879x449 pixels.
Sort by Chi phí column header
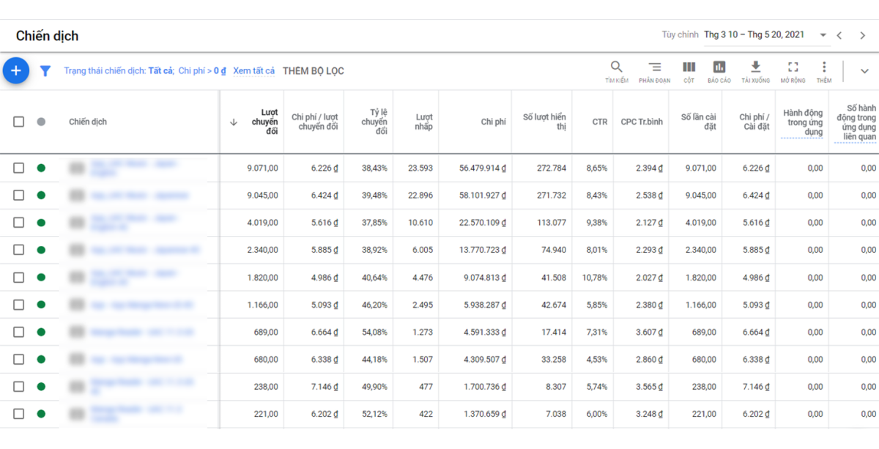point(493,122)
